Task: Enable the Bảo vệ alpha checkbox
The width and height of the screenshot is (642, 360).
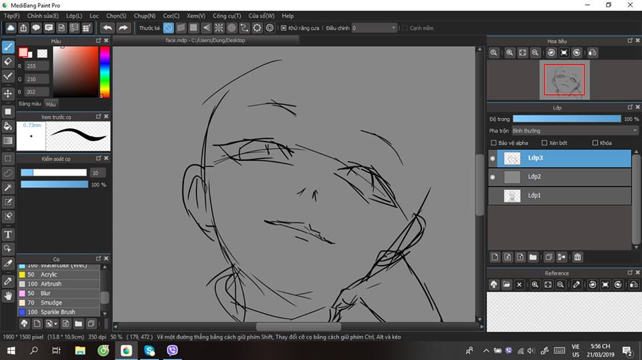Action: coord(494,143)
